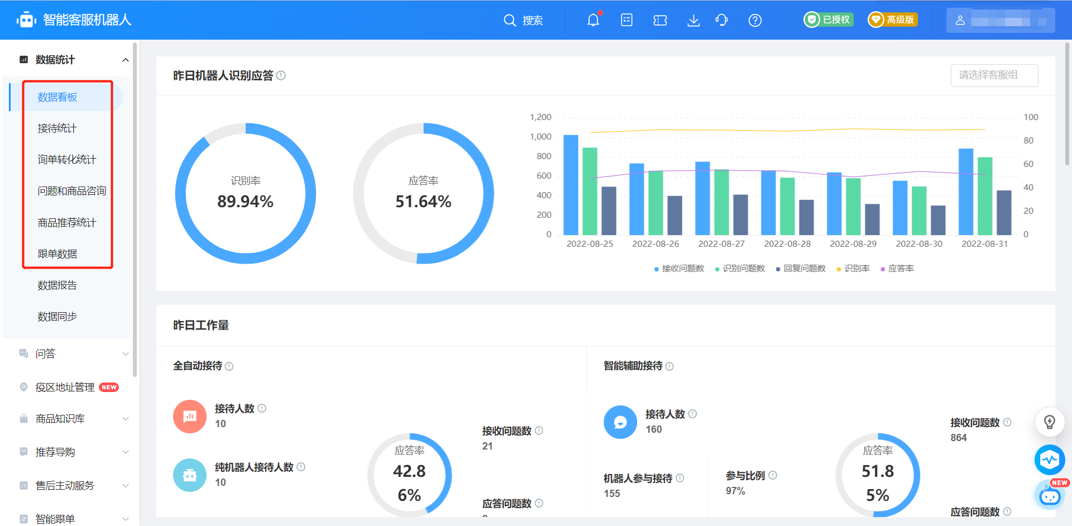This screenshot has width=1072, height=526.
Task: Toggle 识别问题数 legend series
Action: pos(740,269)
